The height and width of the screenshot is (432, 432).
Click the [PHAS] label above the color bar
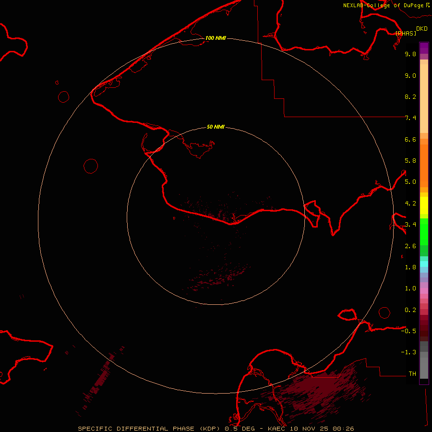406,33
